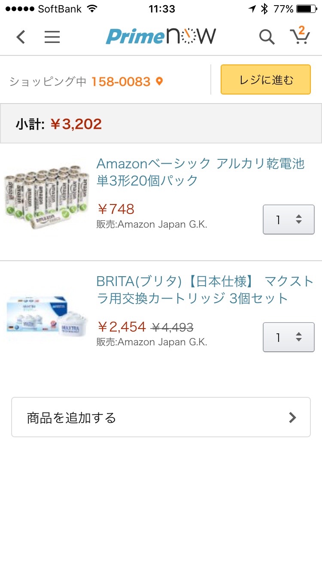Open Amazonベーシック アルカリ乾電池 product link
The width and height of the screenshot is (322, 573).
click(200, 172)
